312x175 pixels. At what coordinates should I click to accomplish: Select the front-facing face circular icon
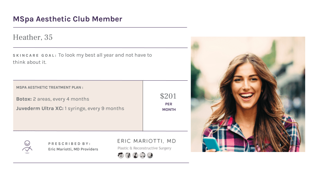click(x=128, y=155)
